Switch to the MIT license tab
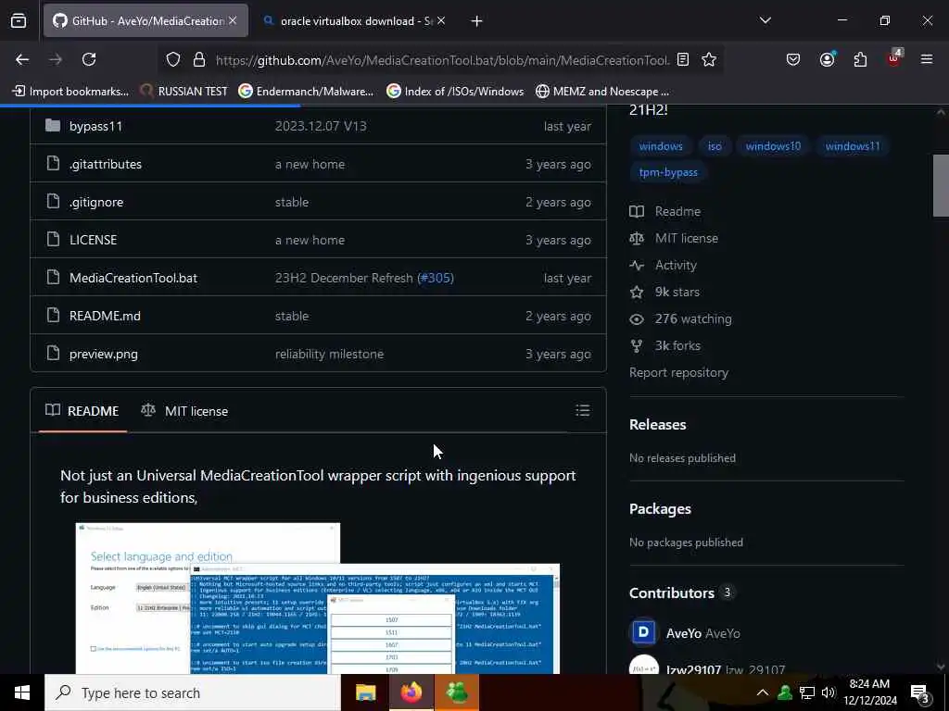Image resolution: width=949 pixels, height=711 pixels. pyautogui.click(x=184, y=411)
